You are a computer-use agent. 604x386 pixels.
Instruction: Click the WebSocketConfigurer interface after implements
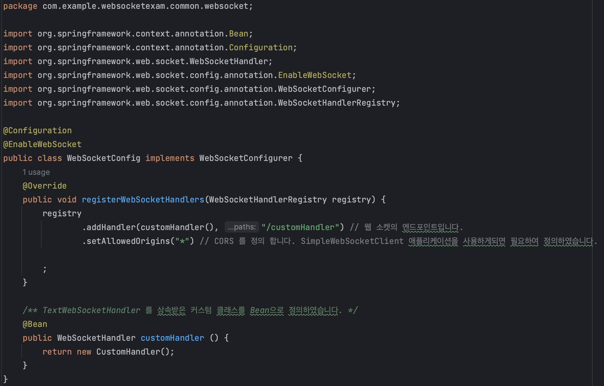pos(246,158)
